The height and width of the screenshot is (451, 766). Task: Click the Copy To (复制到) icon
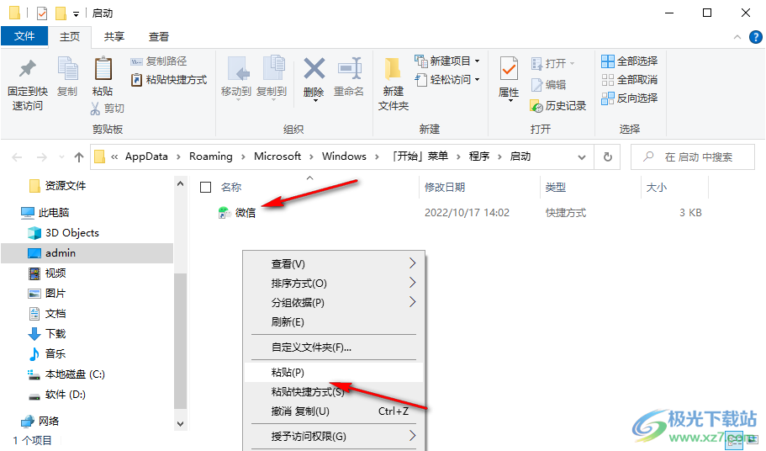tap(273, 68)
